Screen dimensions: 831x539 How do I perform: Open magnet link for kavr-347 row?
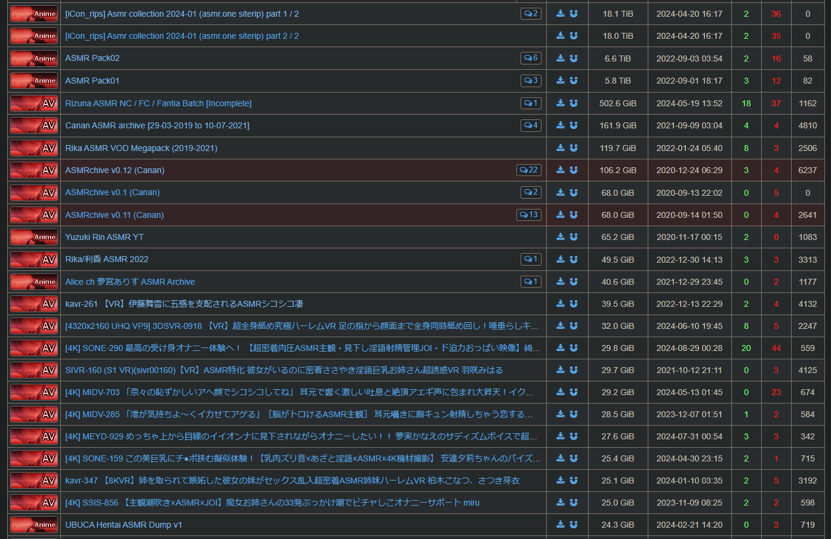point(574,481)
